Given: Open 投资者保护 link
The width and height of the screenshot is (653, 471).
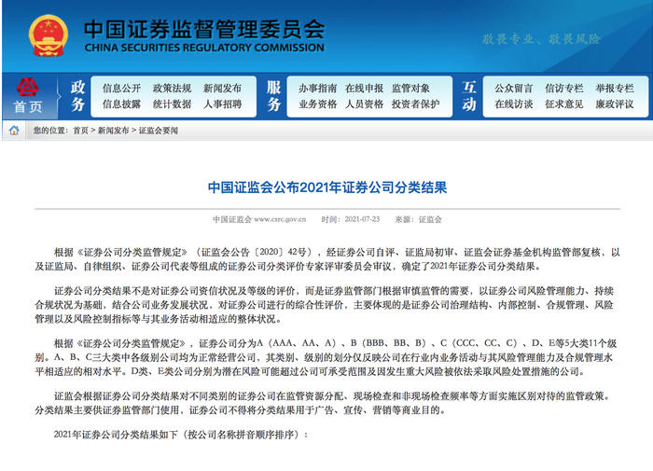Looking at the screenshot, I should 415,104.
